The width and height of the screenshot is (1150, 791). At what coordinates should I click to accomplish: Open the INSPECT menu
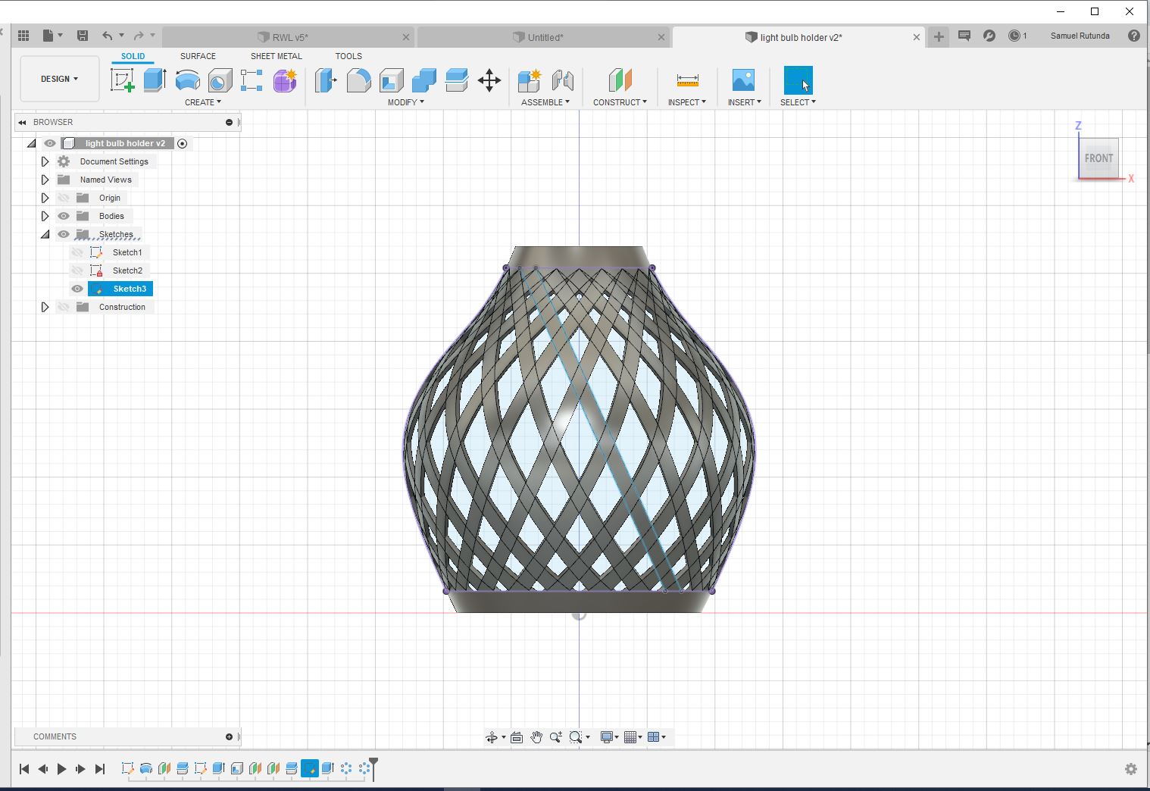click(x=686, y=102)
